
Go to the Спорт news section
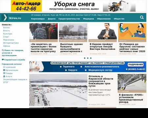point(6,37)
